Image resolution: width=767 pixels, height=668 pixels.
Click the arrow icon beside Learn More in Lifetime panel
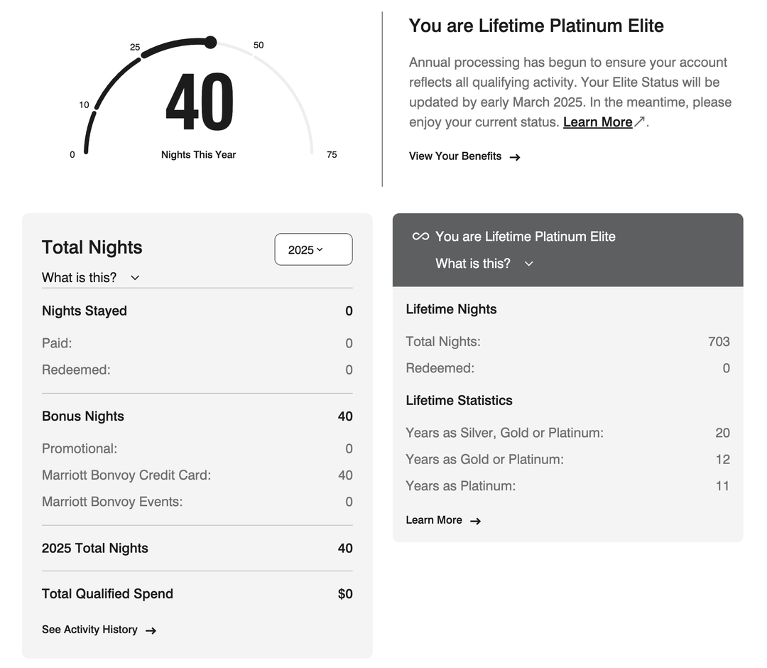coord(477,520)
